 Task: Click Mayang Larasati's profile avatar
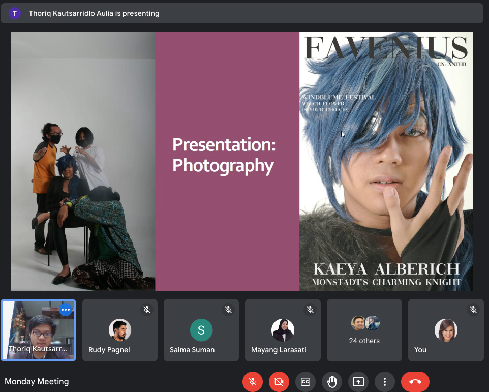[x=283, y=330]
